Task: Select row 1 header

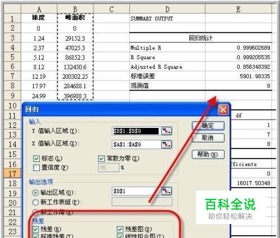Action: point(12,18)
